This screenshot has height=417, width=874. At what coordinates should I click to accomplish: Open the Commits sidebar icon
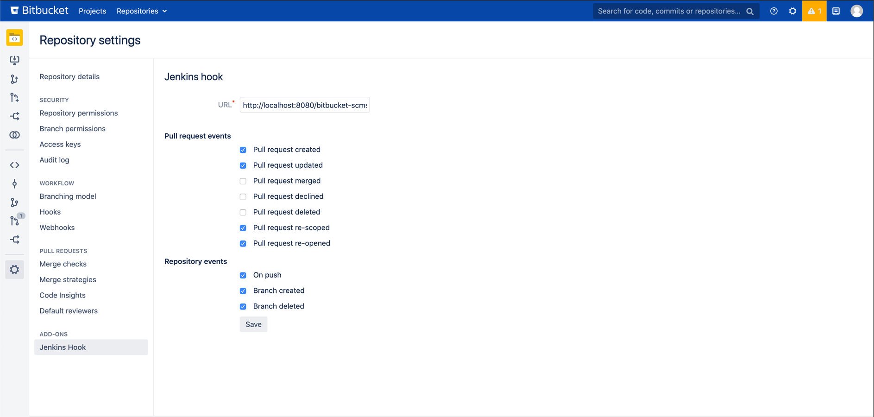(14, 184)
